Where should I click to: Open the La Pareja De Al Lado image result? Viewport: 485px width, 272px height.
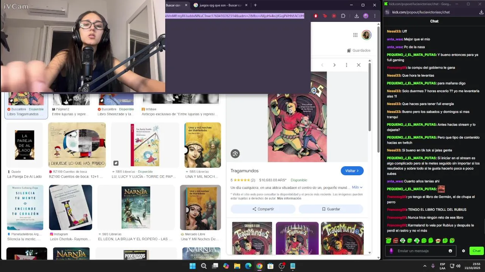25,145
